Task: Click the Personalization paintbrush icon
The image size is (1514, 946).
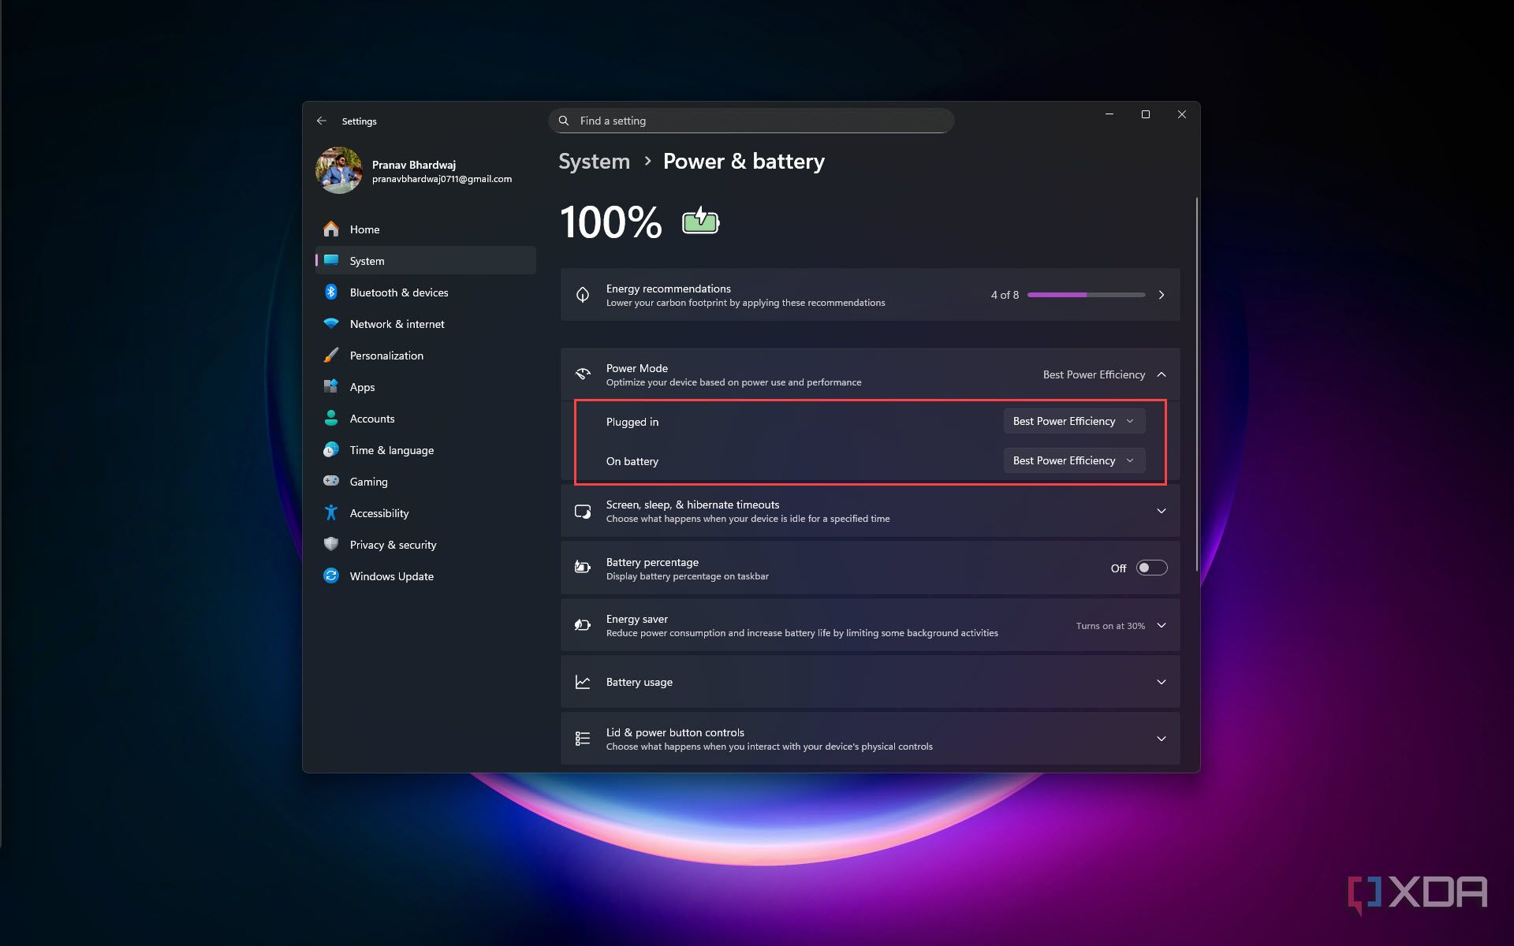Action: click(x=331, y=356)
